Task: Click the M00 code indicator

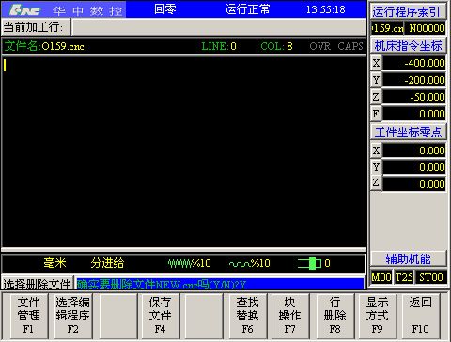Action: [x=381, y=277]
